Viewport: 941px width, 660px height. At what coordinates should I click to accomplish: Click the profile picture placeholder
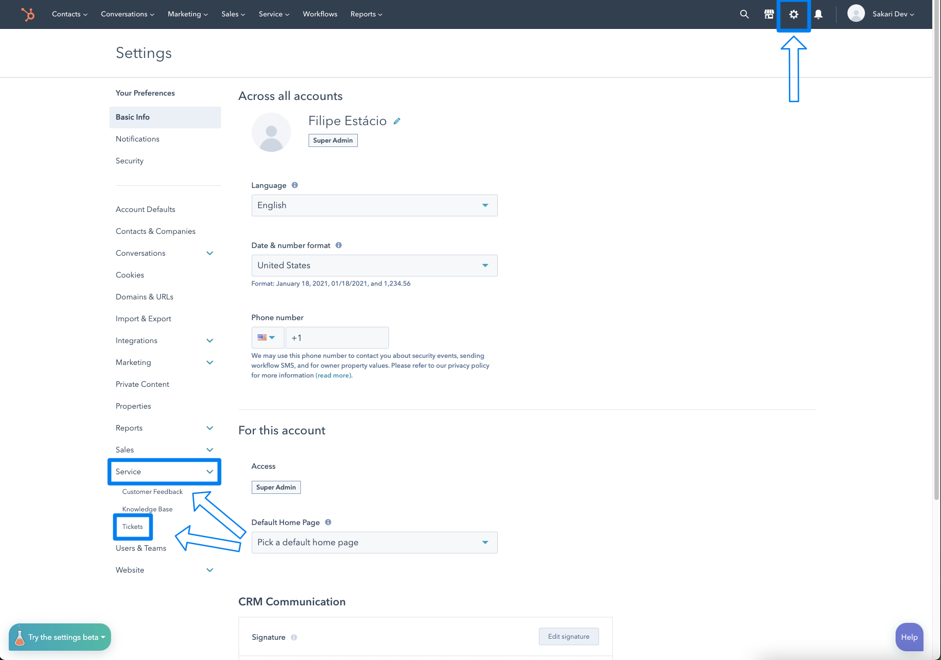[x=271, y=132]
